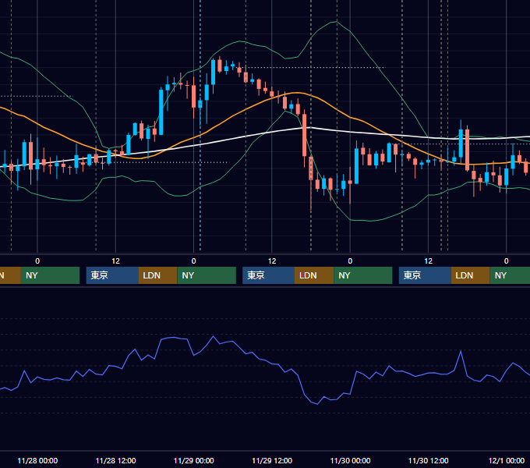Select the first 東京 session block
This screenshot has width=530, height=468.
click(x=112, y=275)
